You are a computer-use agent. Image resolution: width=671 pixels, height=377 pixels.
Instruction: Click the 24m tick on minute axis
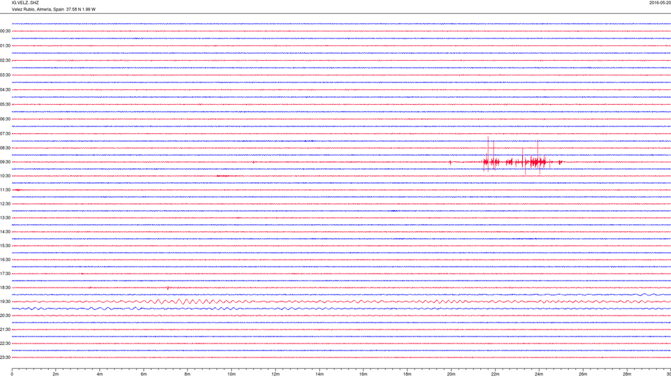[x=539, y=374]
